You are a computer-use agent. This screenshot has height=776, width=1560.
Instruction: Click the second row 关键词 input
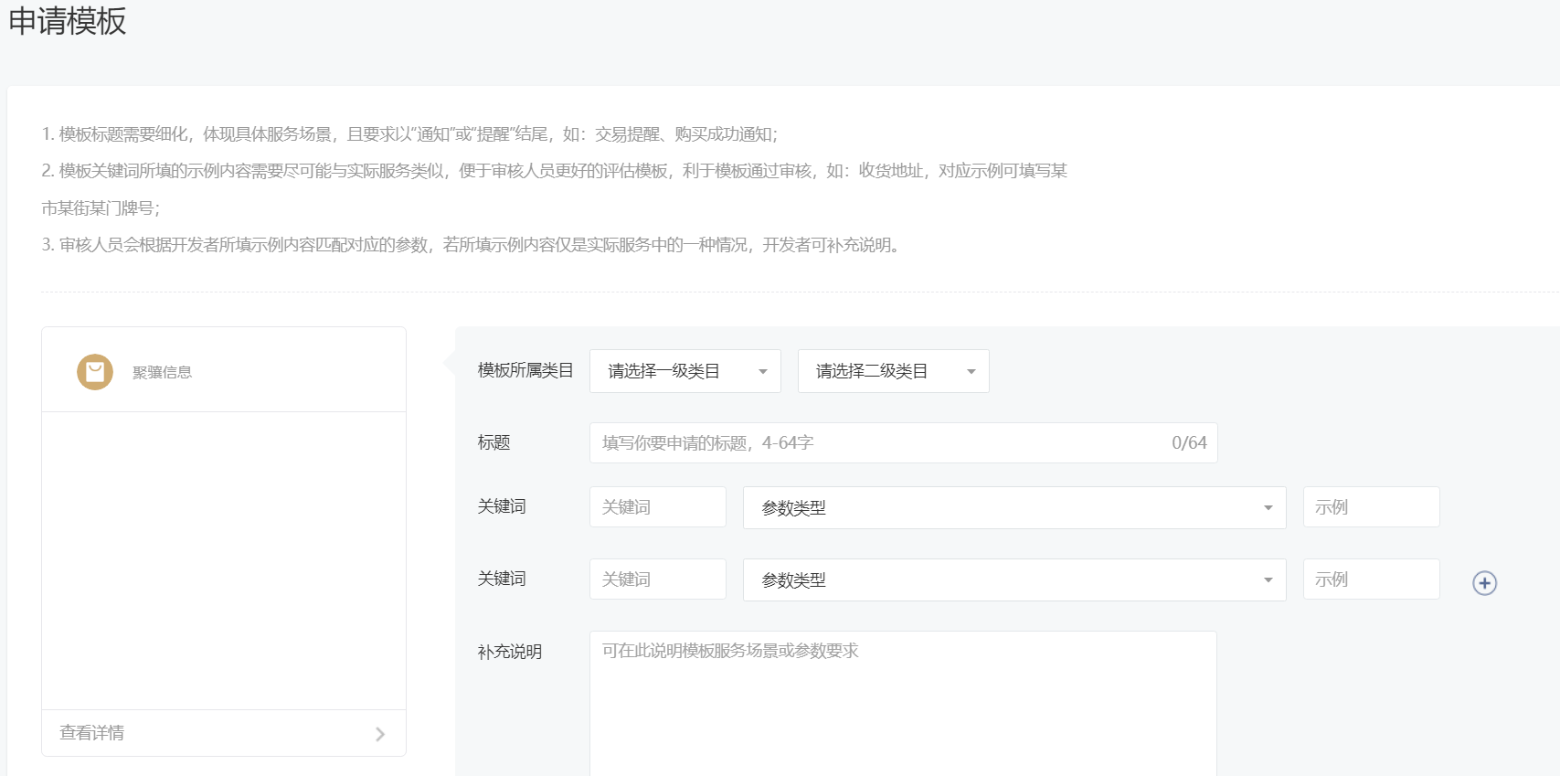[657, 579]
